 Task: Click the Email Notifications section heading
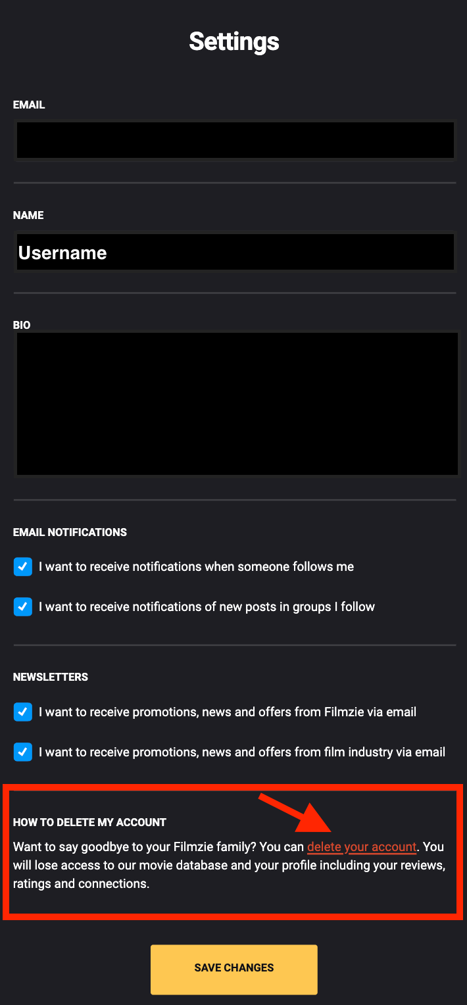(70, 532)
